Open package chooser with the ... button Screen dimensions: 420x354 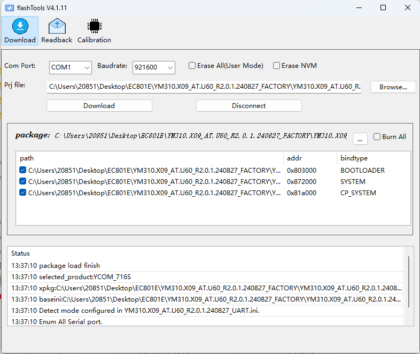pyautogui.click(x=360, y=139)
